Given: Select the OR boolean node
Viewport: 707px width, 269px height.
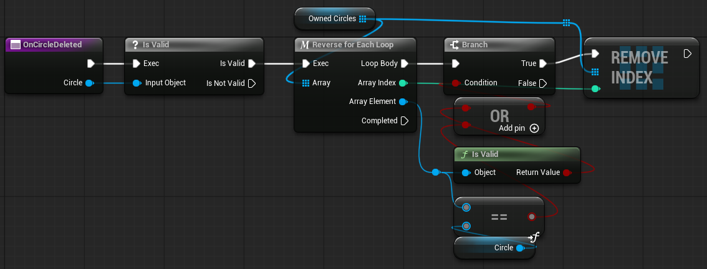Looking at the screenshot, I should point(499,115).
